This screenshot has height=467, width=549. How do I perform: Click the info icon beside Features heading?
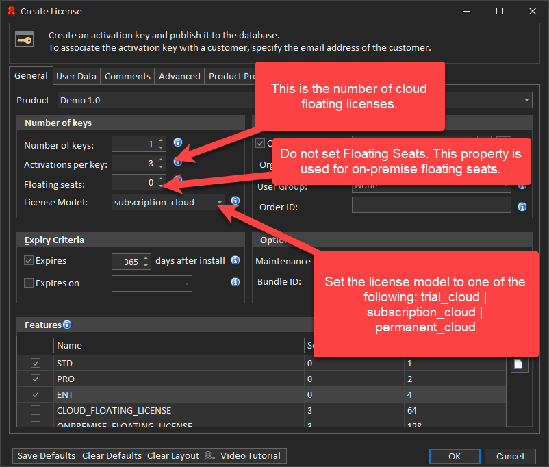tap(67, 325)
